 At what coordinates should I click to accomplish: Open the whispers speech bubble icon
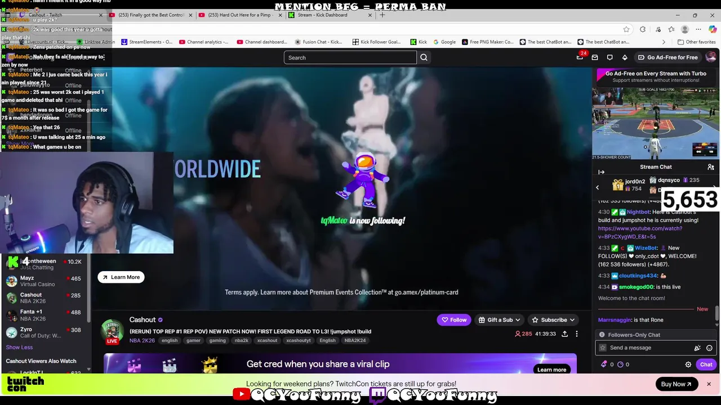(x=609, y=57)
